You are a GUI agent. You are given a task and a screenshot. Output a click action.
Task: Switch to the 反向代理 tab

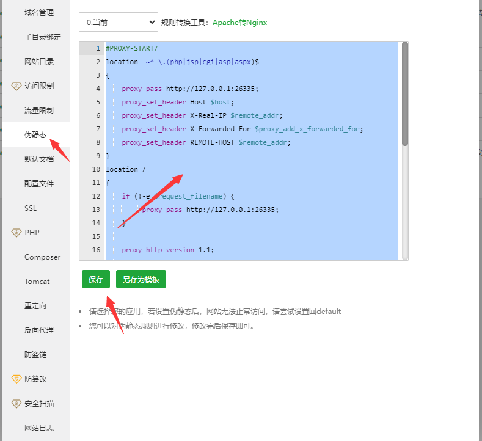(39, 330)
